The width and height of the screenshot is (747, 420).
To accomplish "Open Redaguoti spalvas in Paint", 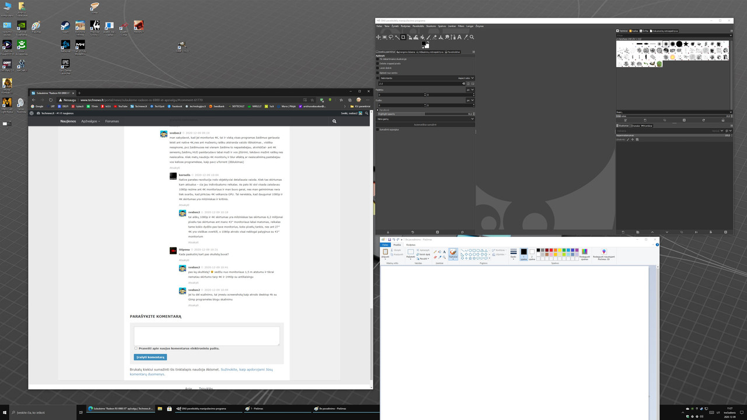I will coord(584,254).
